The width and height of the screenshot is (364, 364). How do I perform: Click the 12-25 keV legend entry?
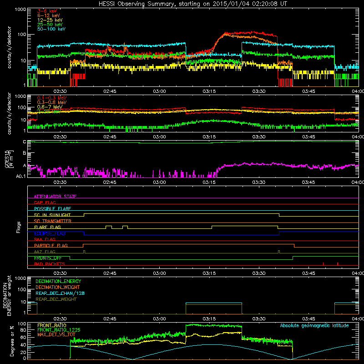[50, 20]
